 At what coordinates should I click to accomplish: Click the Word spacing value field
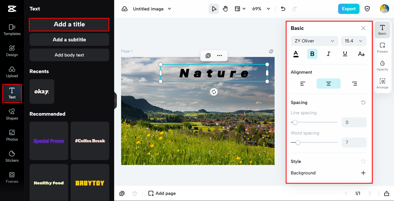pyautogui.click(x=354, y=142)
